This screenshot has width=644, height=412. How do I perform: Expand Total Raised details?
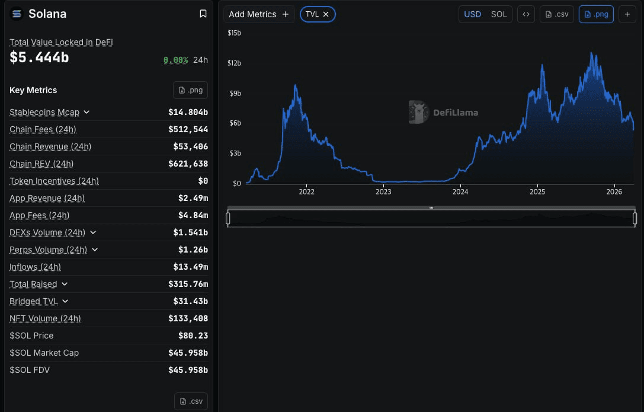coord(65,284)
